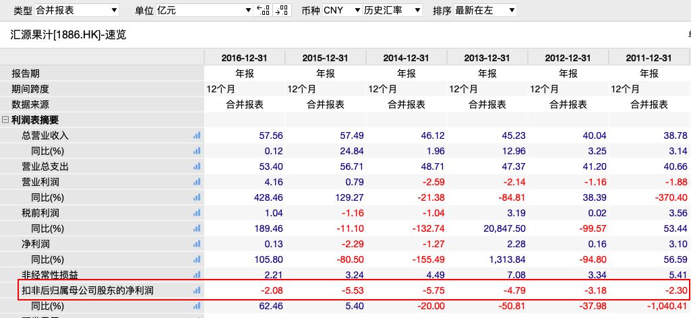This screenshot has height=318, width=691.
Task: Click chart icon for 总营业收入 row
Action: (197, 135)
